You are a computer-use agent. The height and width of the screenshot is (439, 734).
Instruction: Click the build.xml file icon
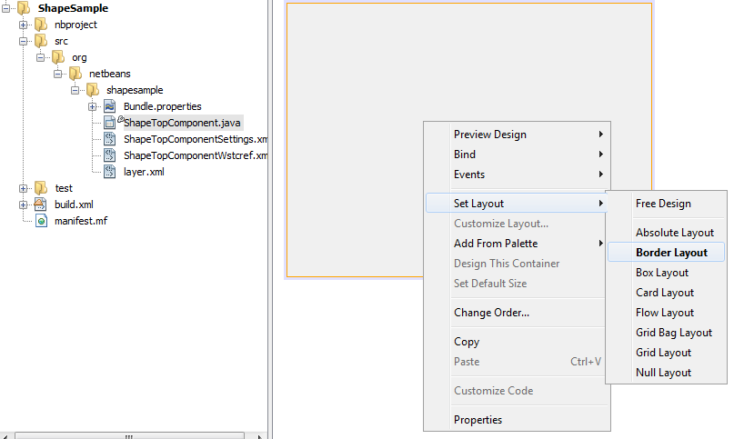pos(41,205)
